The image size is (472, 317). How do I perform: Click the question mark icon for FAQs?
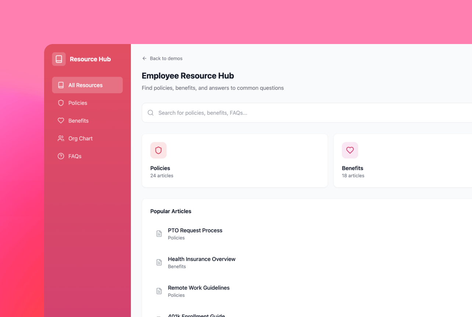(x=61, y=156)
